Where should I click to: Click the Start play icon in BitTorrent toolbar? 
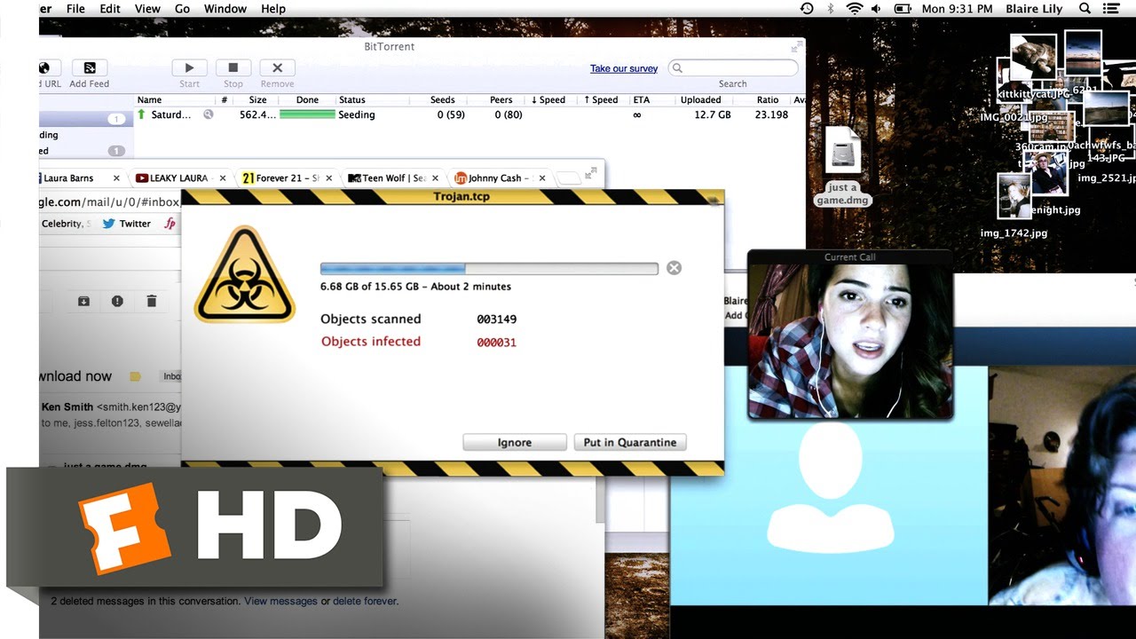(189, 67)
